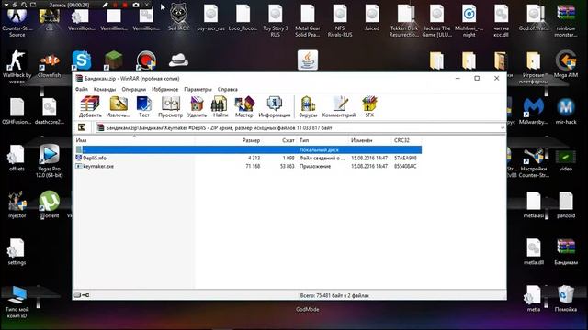Go up one folder in WinRAR
Image resolution: width=588 pixels, height=330 pixels.
click(82, 127)
